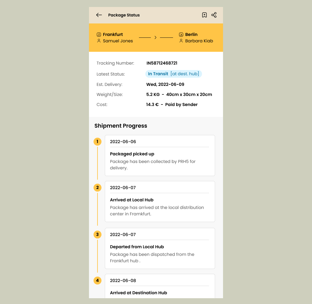
Task: Click the Frankfurt origin city
Action: tap(113, 34)
